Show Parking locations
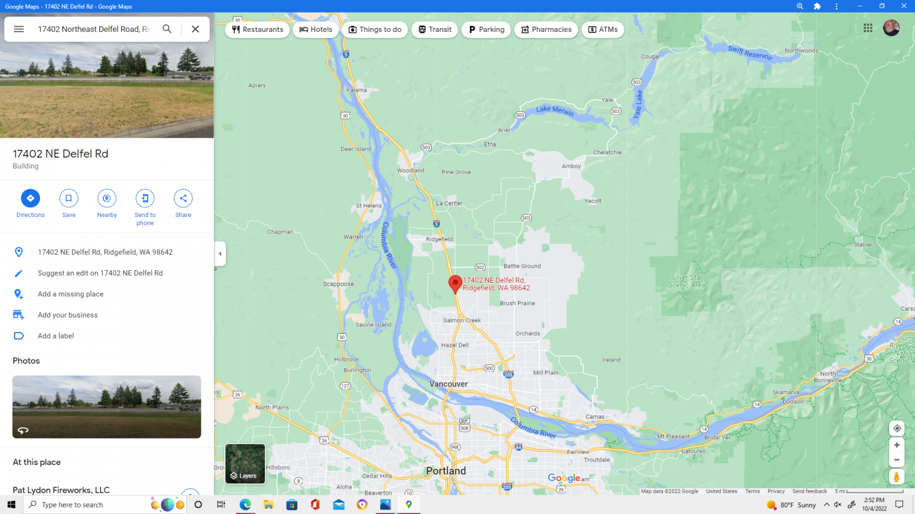Viewport: 915px width, 514px height. point(487,30)
